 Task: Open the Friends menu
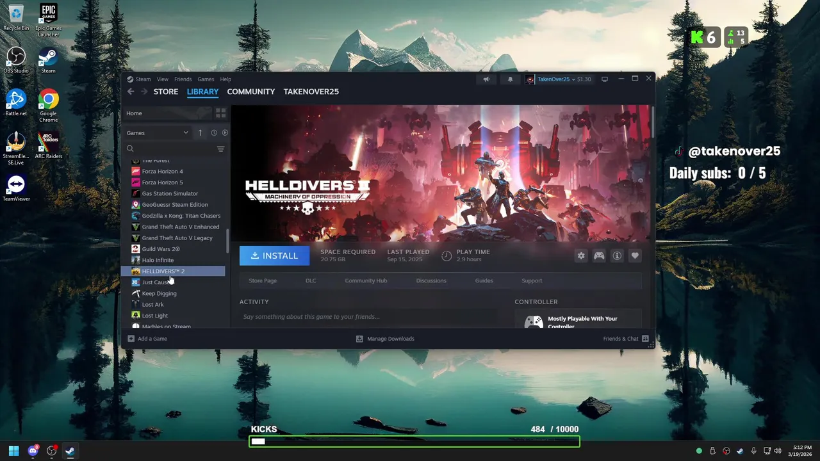183,79
